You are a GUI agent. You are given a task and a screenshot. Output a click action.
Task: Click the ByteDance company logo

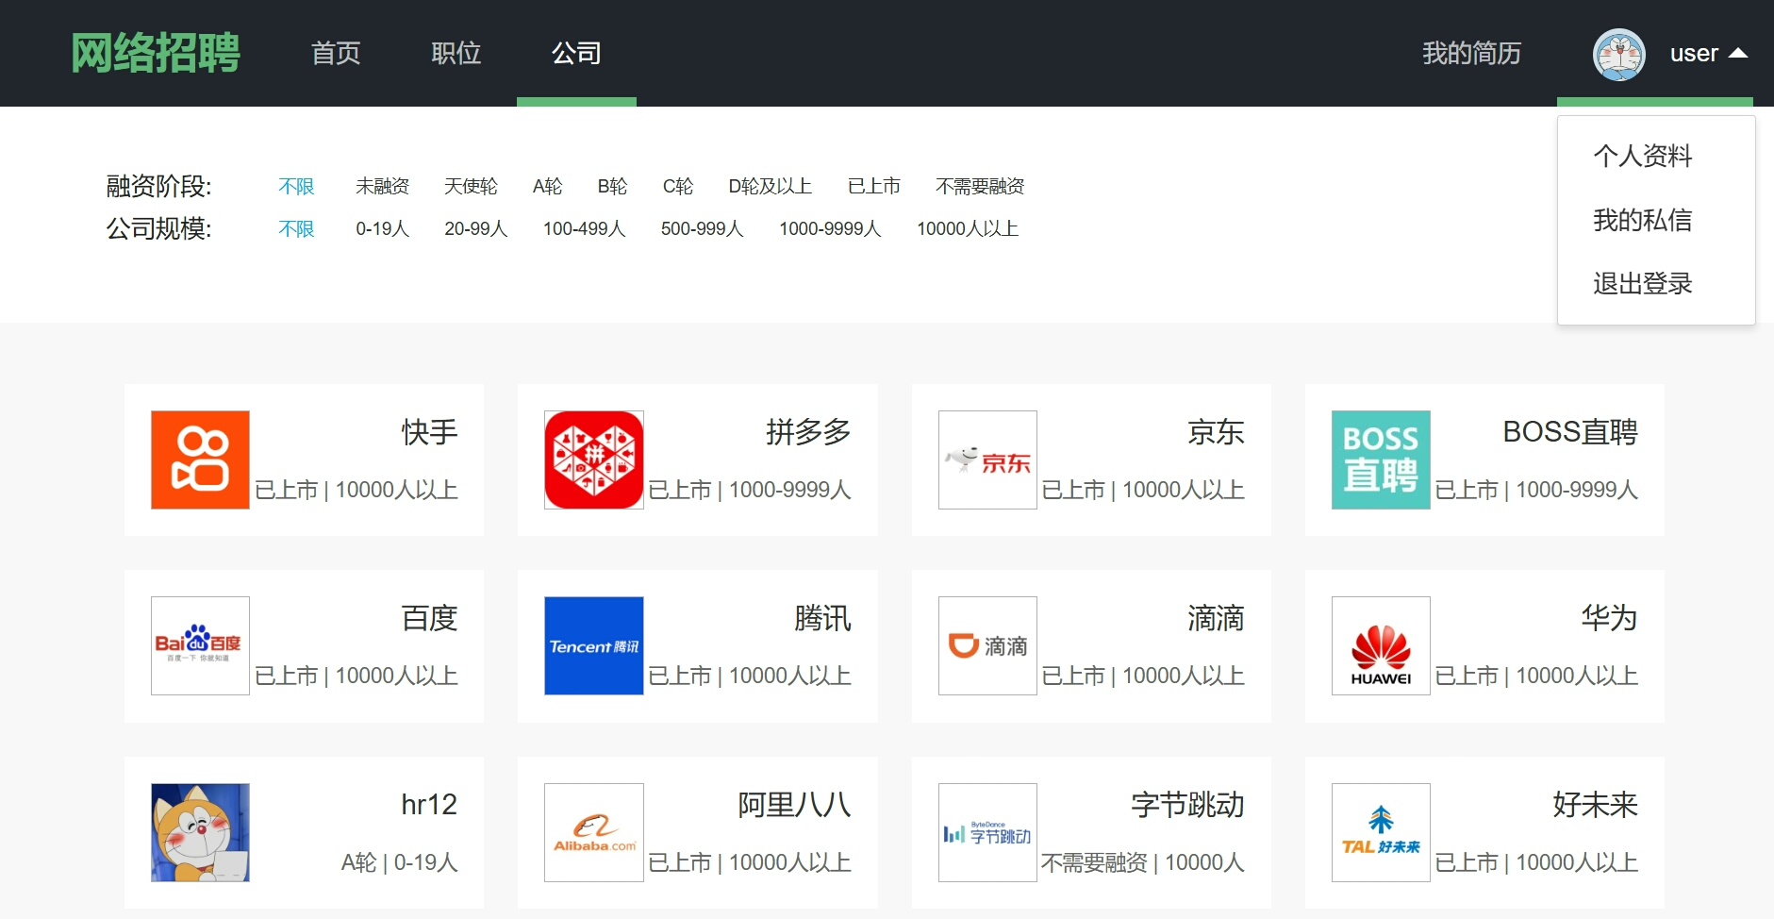click(987, 832)
